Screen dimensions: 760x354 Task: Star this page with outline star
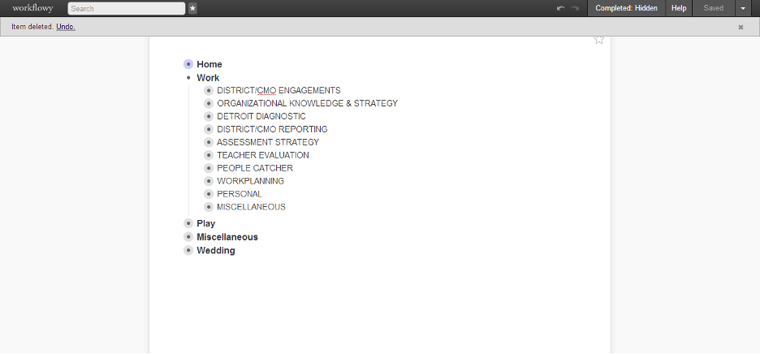point(599,39)
